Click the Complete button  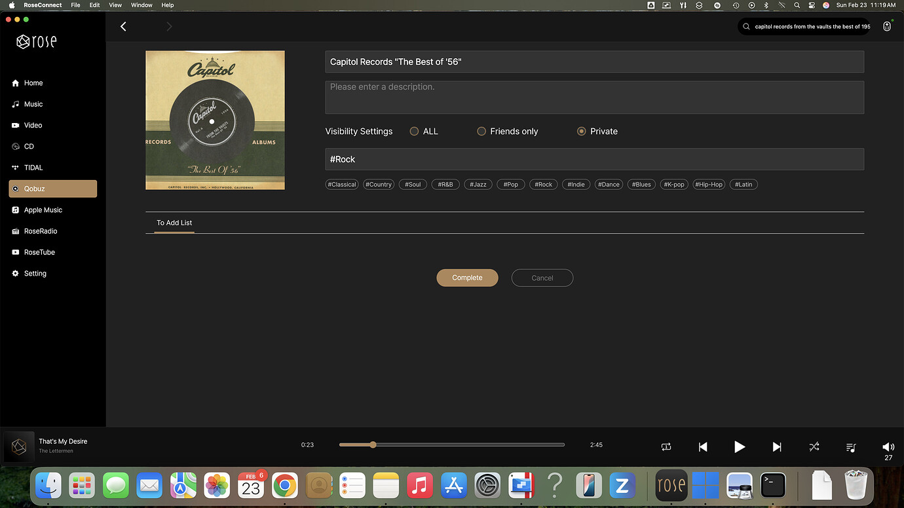point(467,278)
